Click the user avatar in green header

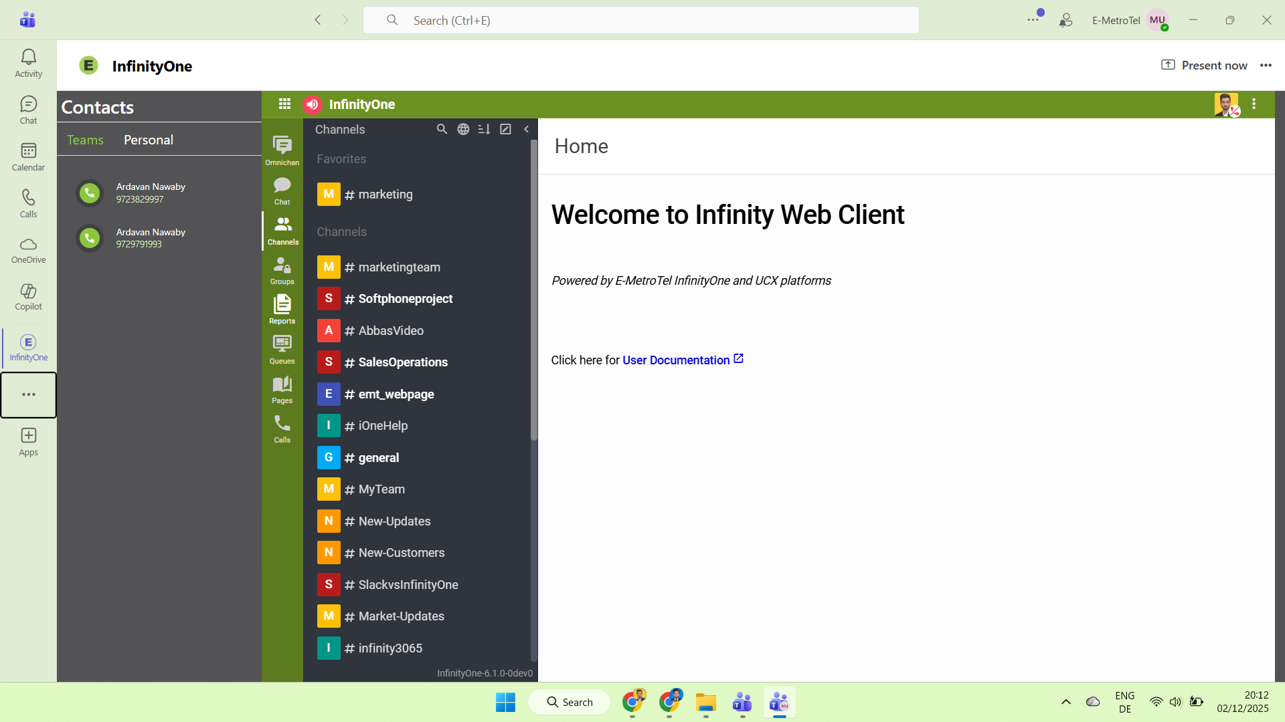[x=1226, y=104]
